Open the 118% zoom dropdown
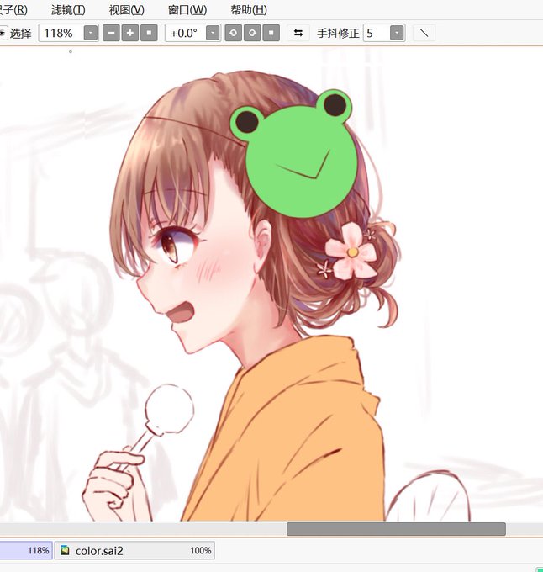The width and height of the screenshot is (543, 572). [91, 33]
